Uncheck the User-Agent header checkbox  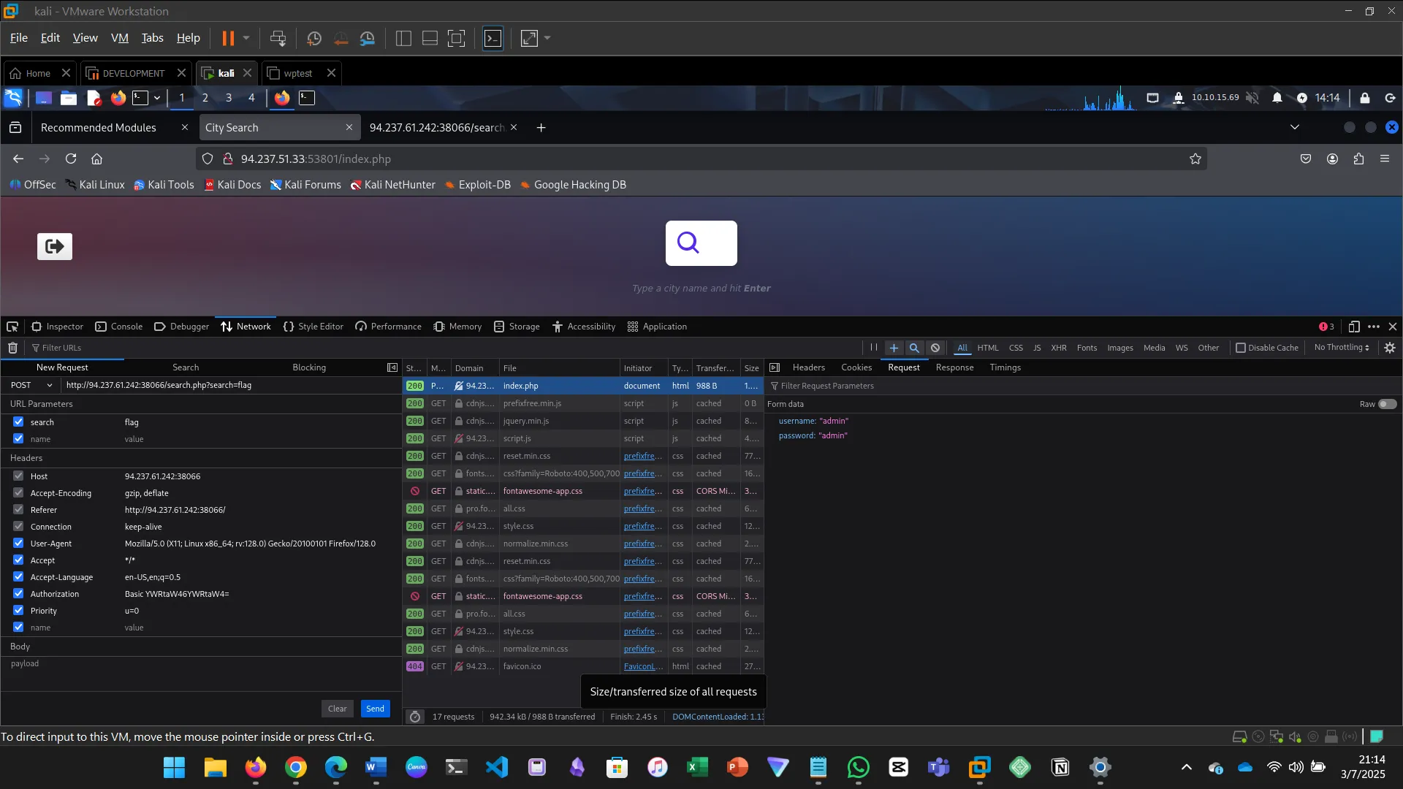click(18, 544)
